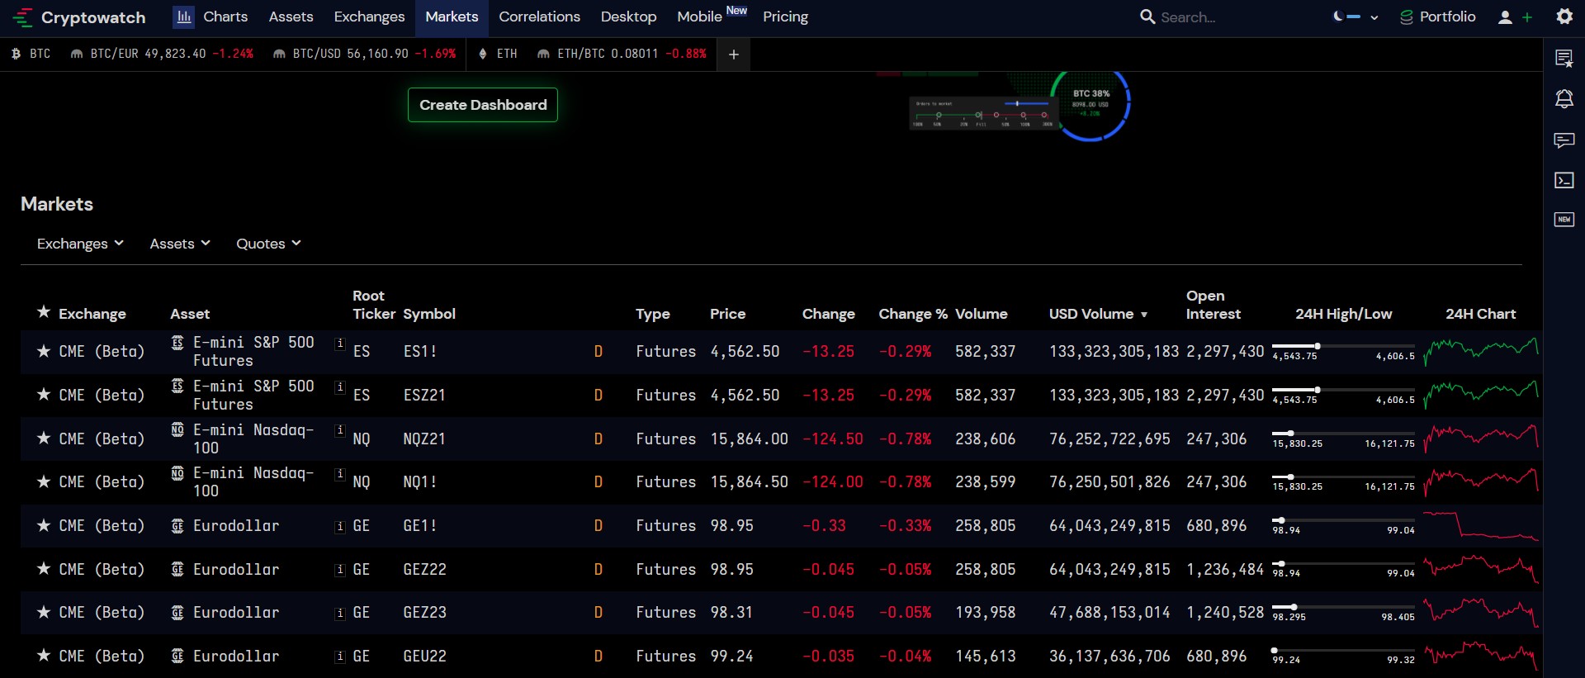Viewport: 1585px width, 678px height.
Task: Open the watchlist panel sidebar icon
Action: [1564, 59]
